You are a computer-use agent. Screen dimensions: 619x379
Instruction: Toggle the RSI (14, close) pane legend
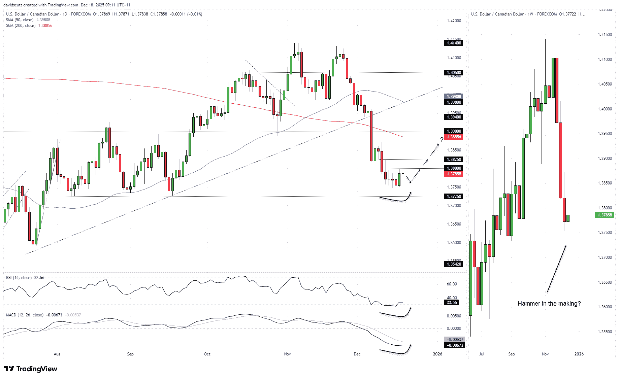pyautogui.click(x=19, y=277)
